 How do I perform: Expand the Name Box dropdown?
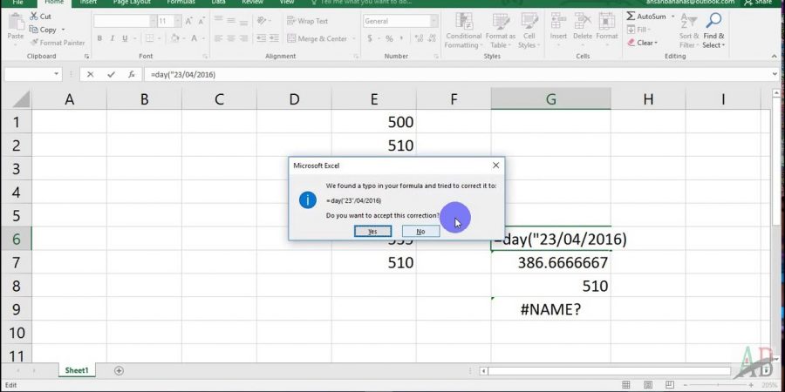coord(57,75)
